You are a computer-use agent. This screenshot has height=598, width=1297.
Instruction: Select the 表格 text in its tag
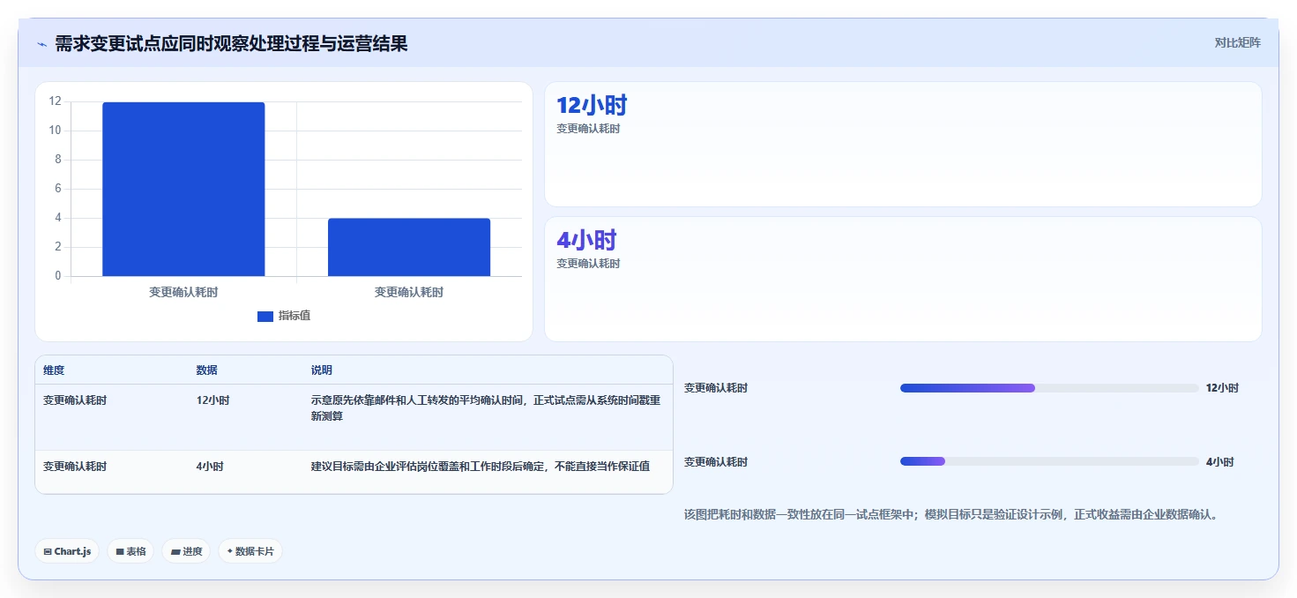coord(136,551)
